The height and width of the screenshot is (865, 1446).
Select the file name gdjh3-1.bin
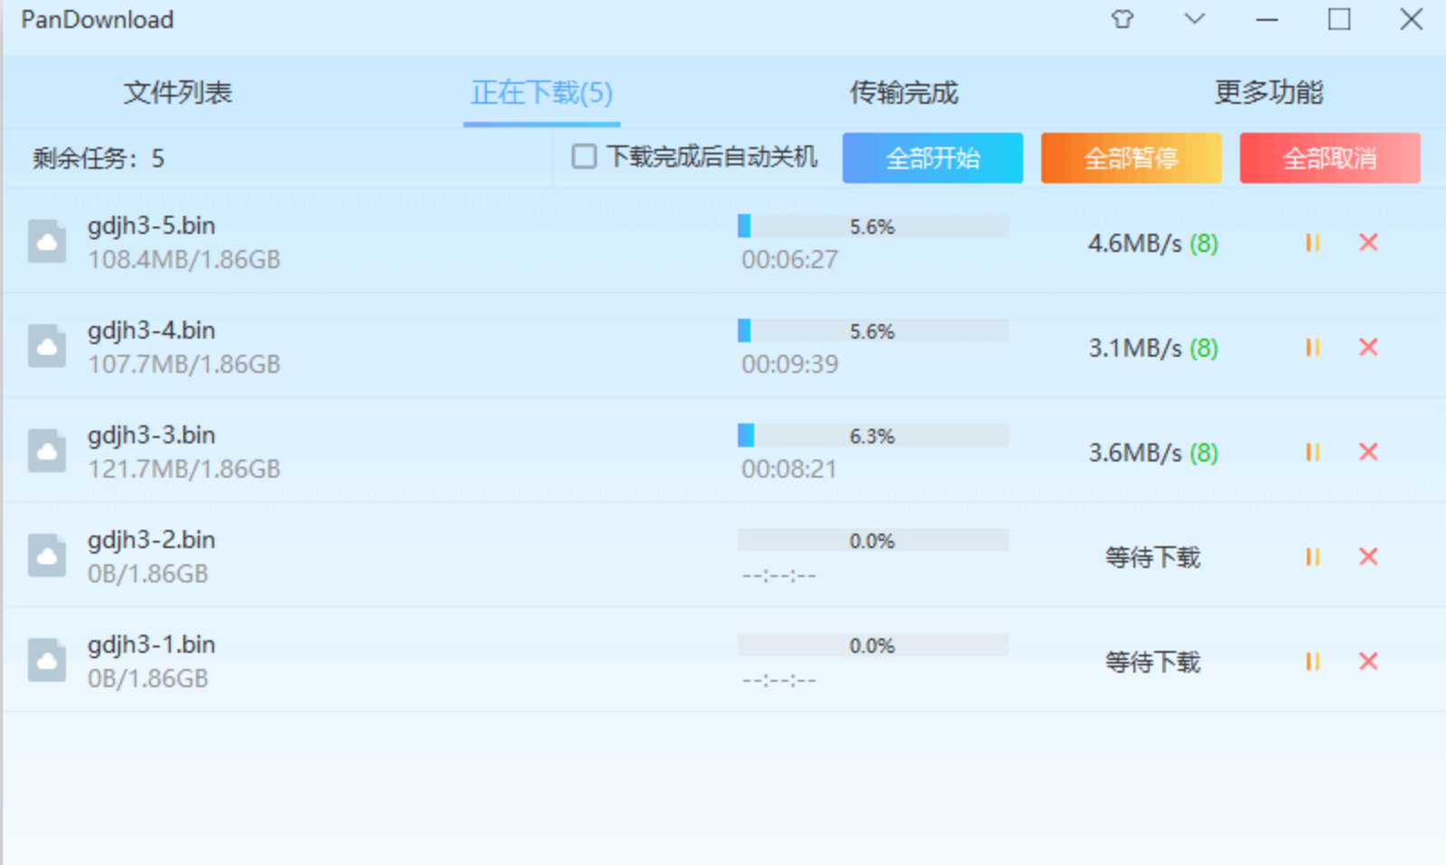tap(152, 645)
